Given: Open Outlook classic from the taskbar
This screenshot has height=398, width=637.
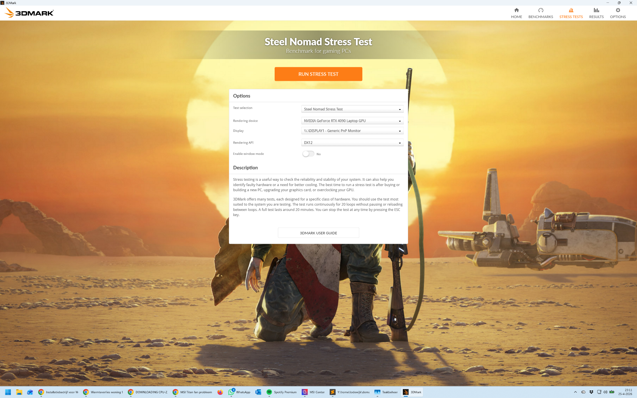Looking at the screenshot, I should (x=258, y=392).
